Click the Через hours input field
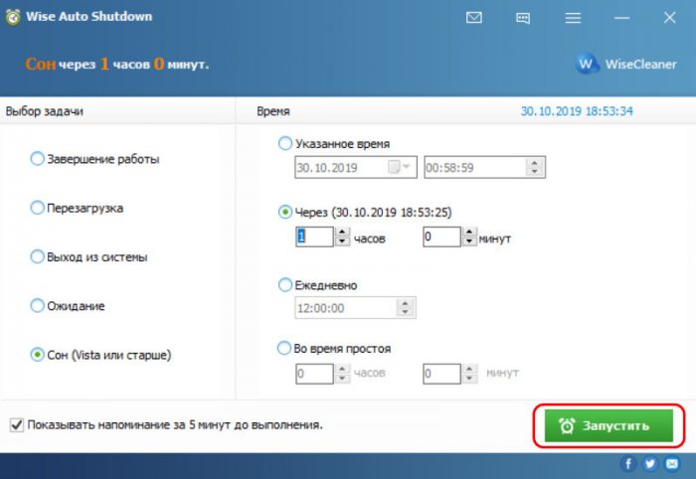696x479 pixels. (315, 237)
